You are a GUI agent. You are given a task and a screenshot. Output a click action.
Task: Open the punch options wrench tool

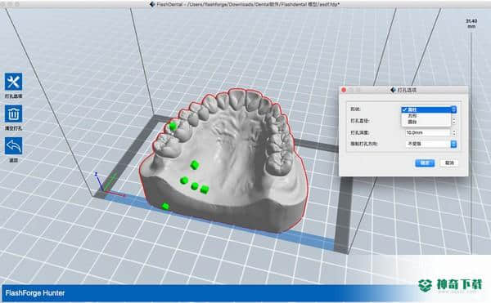pyautogui.click(x=13, y=82)
